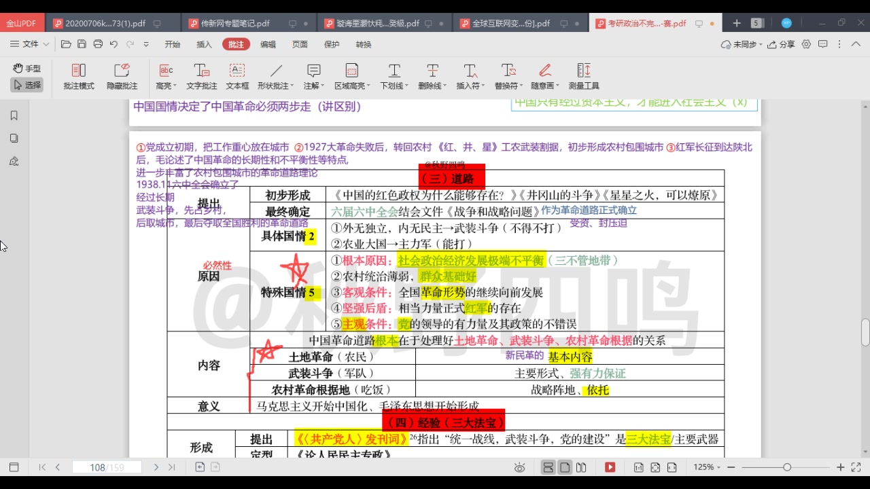870x489 pixels.
Task: Go to the last page
Action: pyautogui.click(x=172, y=467)
